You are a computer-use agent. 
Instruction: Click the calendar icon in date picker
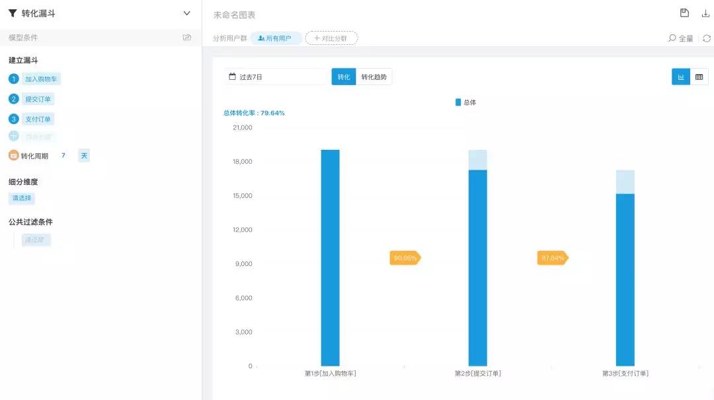point(232,77)
